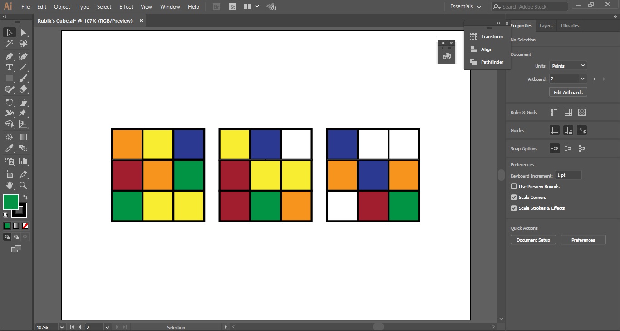Viewport: 620px width, 331px height.
Task: Select the Type tool
Action: 9,67
